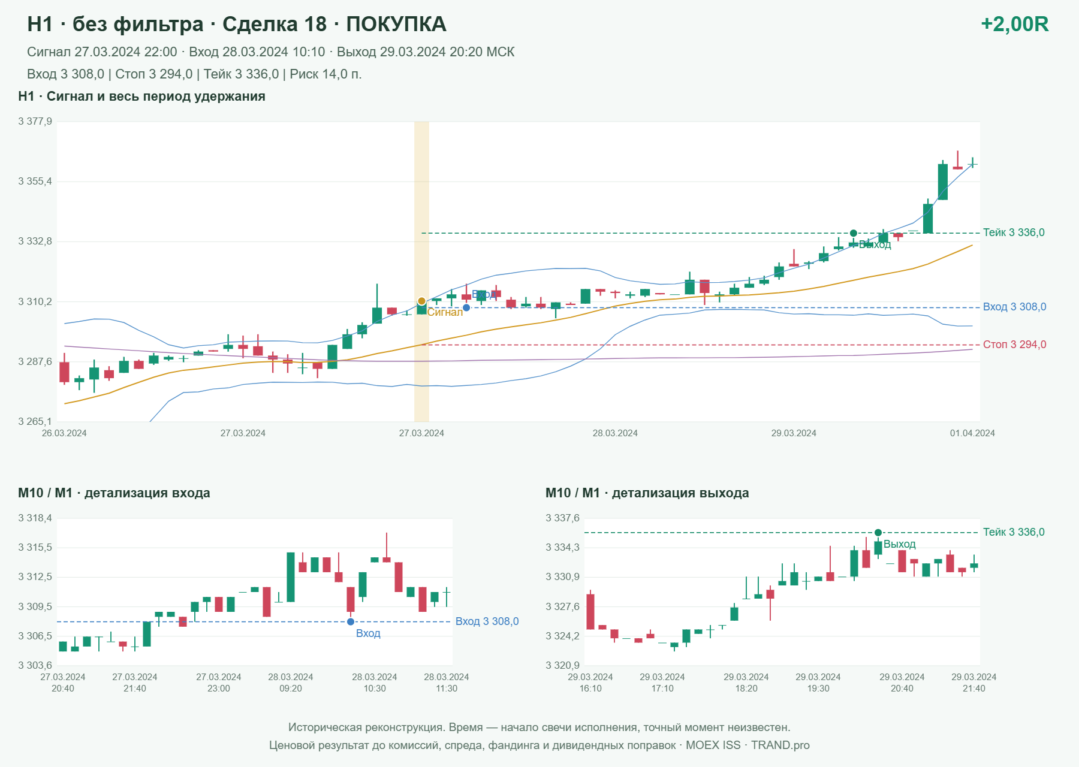This screenshot has height=767, width=1079.
Task: Click the '28.03.2024 10:30' label on entry chart axis
Action: (375, 683)
